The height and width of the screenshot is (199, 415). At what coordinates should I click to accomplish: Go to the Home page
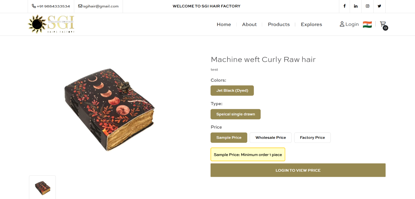(224, 24)
